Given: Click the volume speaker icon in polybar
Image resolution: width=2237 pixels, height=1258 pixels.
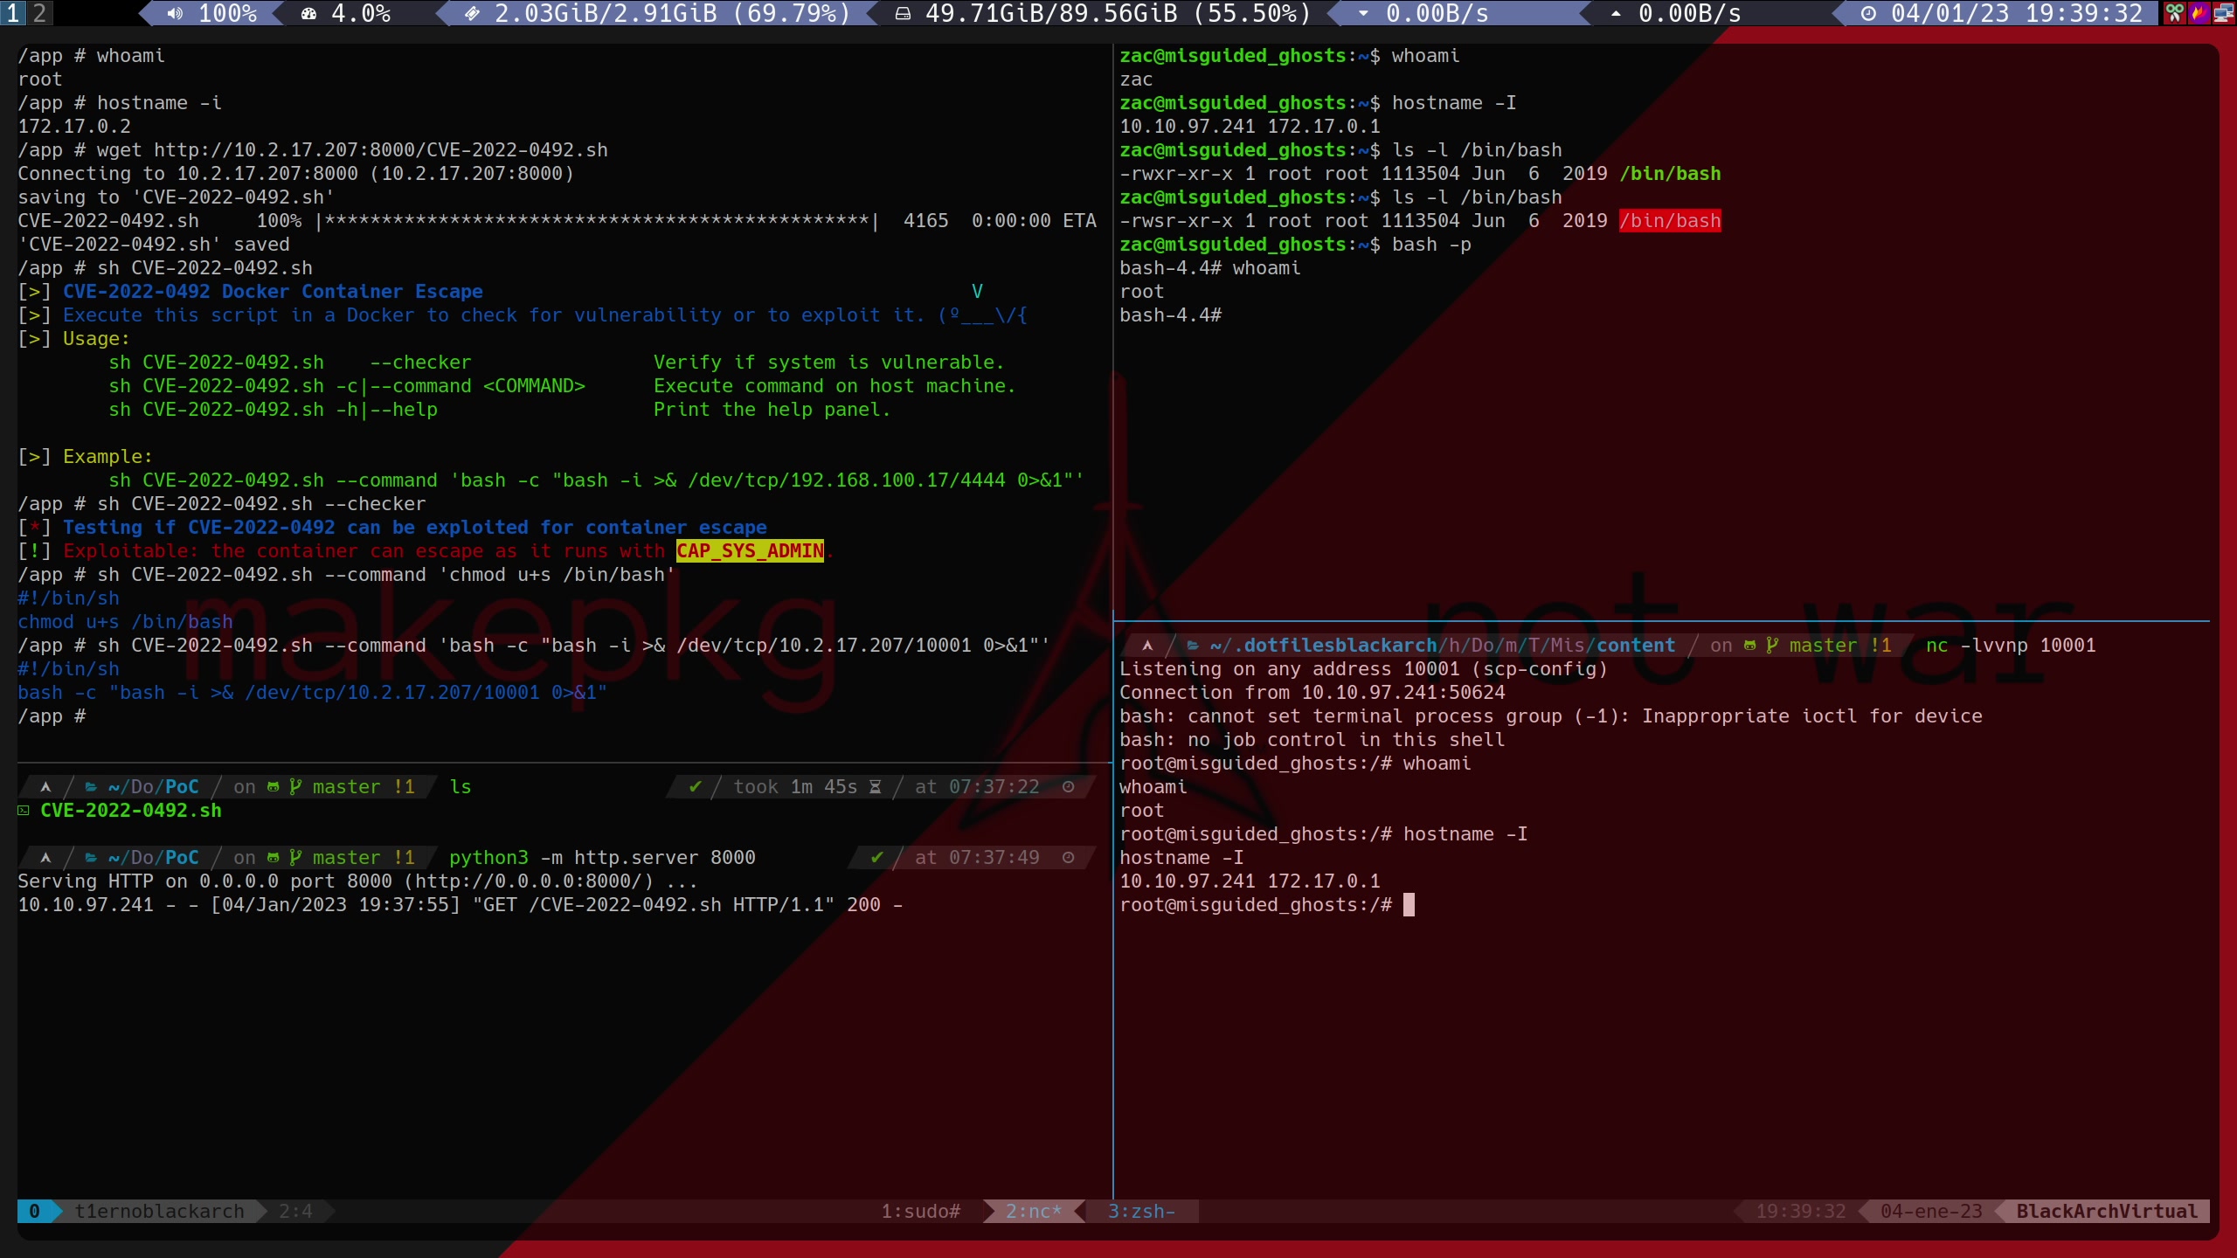Looking at the screenshot, I should 175,13.
